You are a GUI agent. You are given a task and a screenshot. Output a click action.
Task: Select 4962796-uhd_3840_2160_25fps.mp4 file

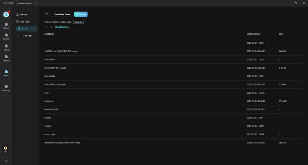pyautogui.click(x=174, y=51)
